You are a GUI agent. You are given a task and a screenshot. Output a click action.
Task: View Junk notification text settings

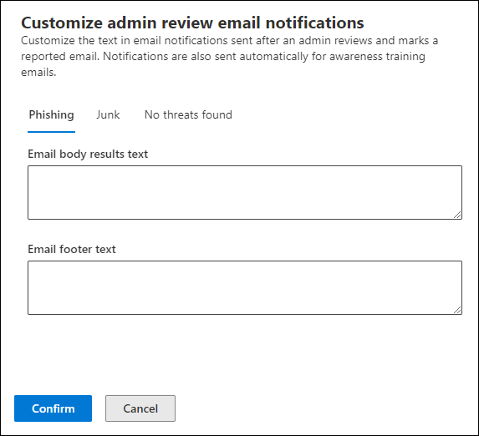108,114
